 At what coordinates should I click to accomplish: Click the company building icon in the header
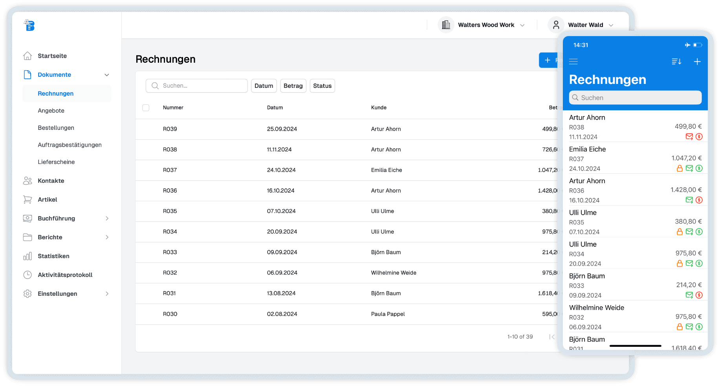click(x=446, y=25)
